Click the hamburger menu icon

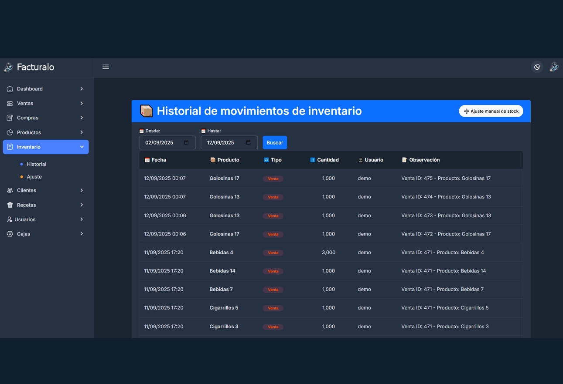[106, 67]
